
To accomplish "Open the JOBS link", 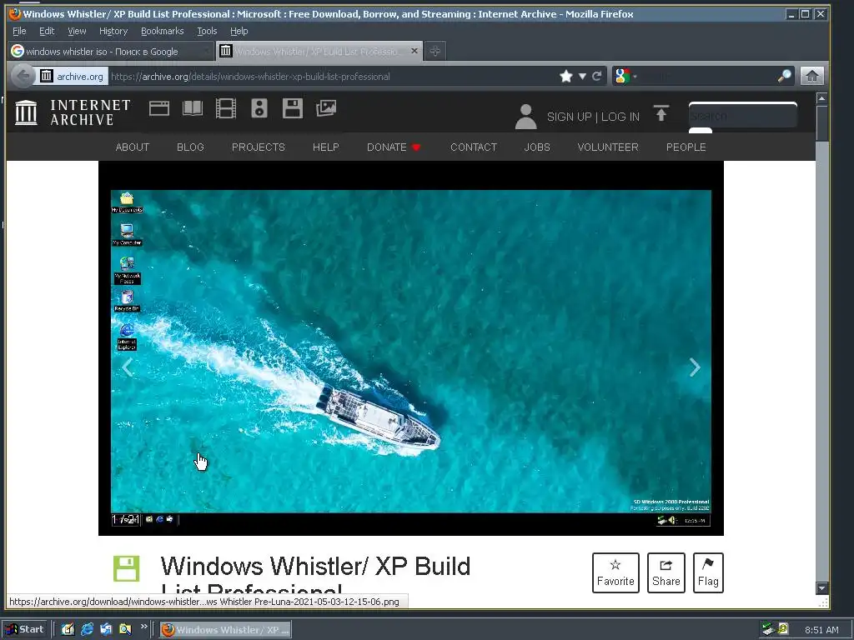I will click(537, 147).
